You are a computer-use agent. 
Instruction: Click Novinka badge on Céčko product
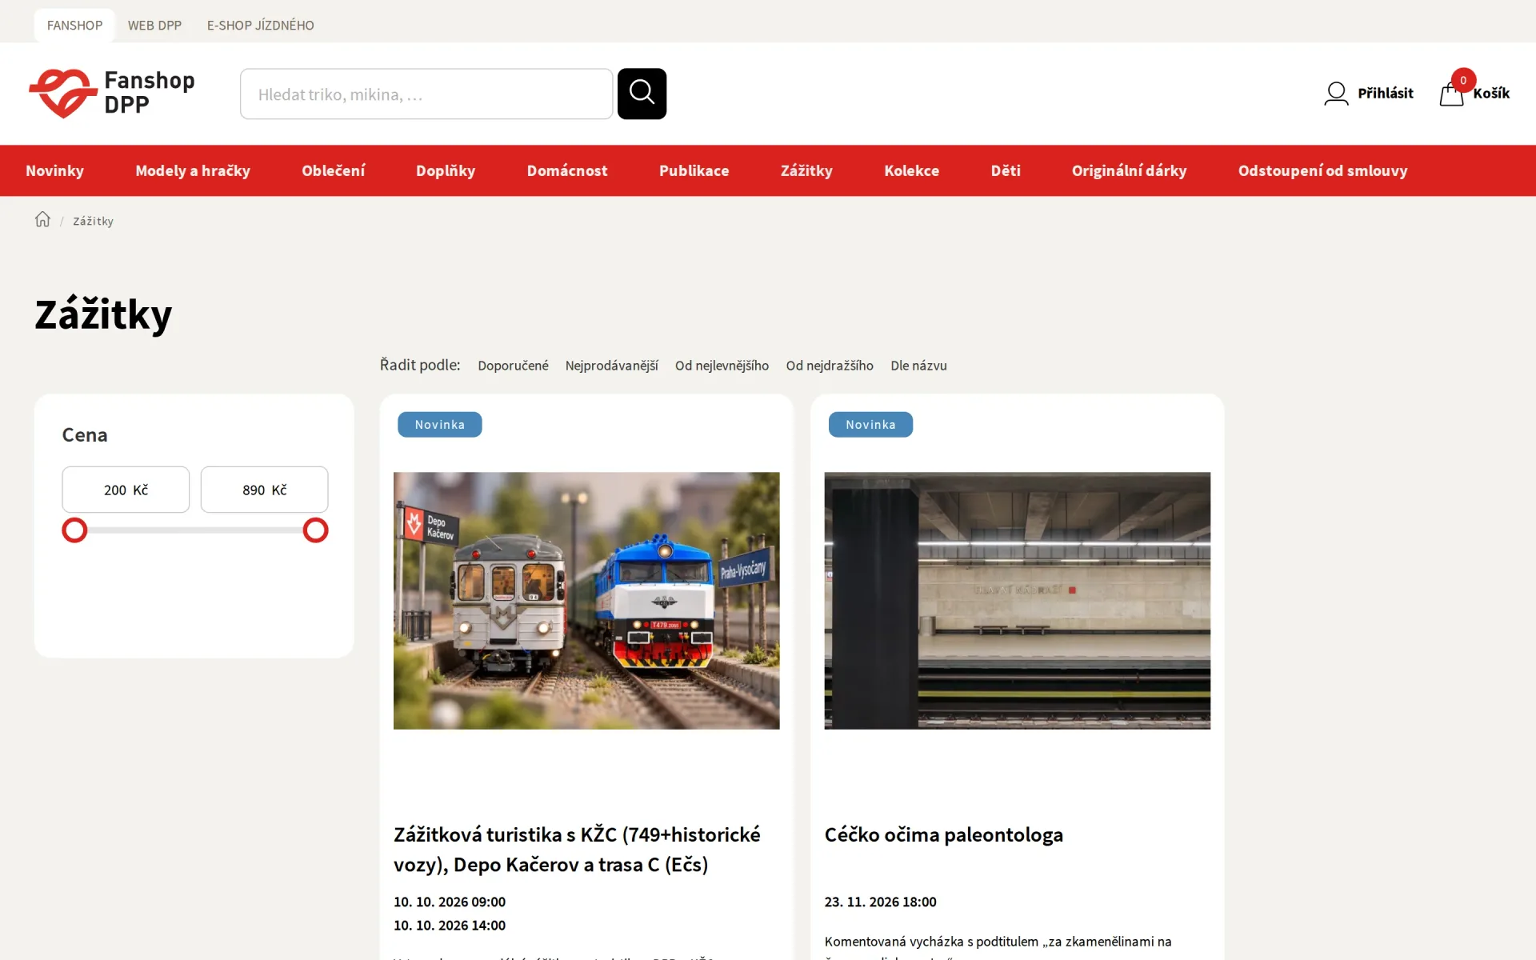point(870,424)
